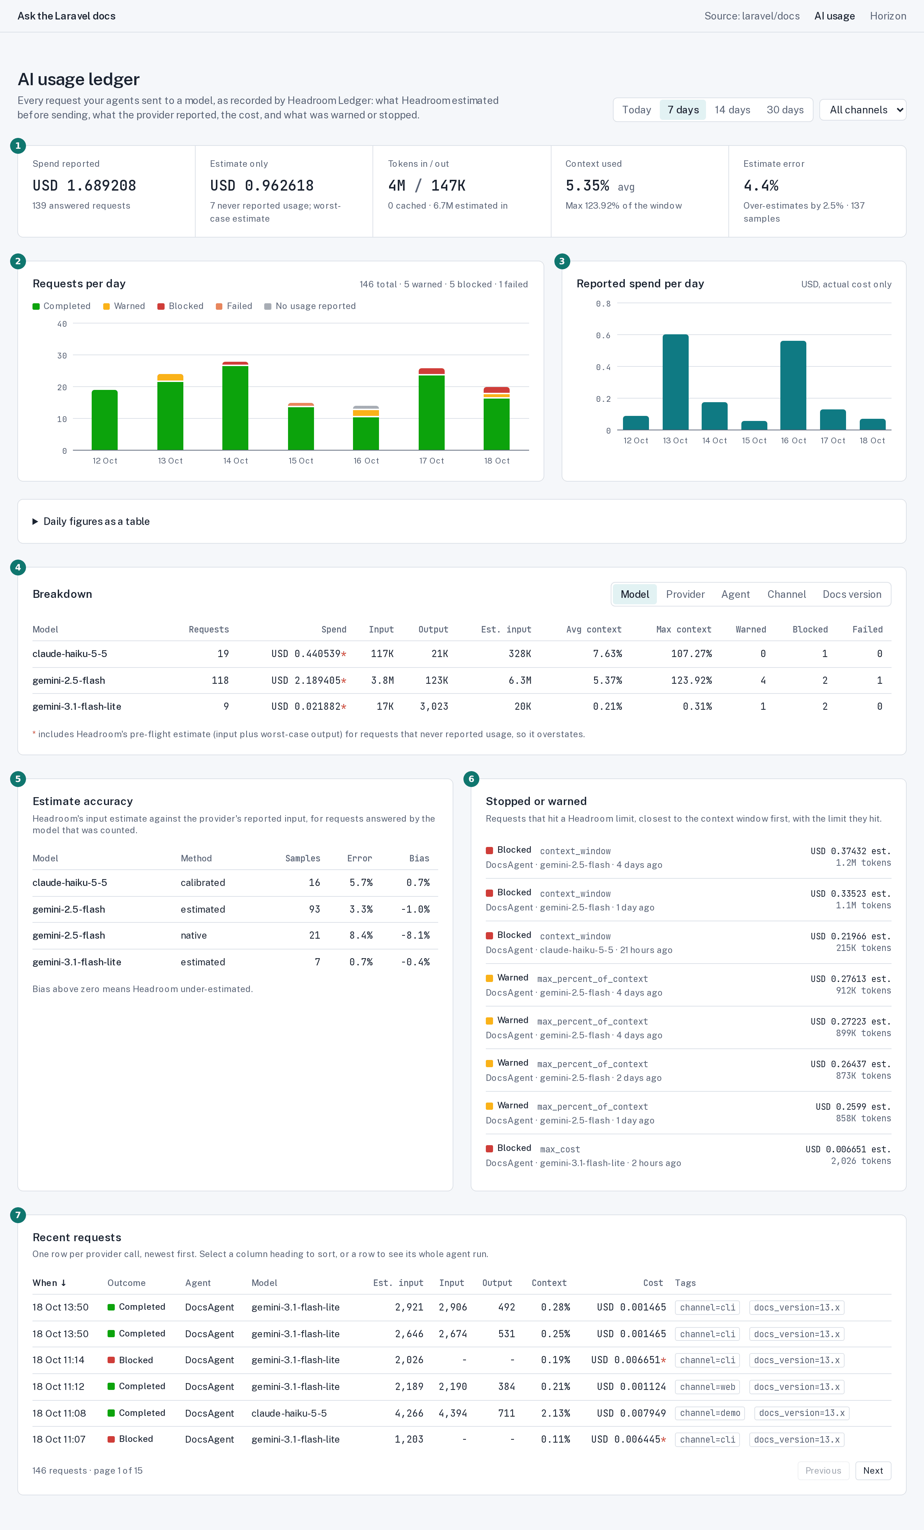Select the 14 days time range

click(732, 110)
